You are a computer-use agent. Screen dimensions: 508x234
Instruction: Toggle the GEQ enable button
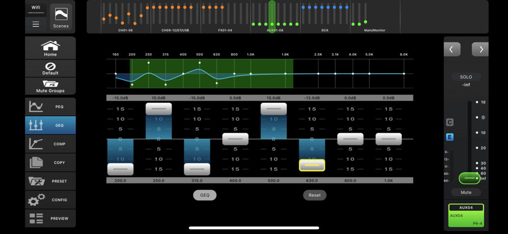205,195
